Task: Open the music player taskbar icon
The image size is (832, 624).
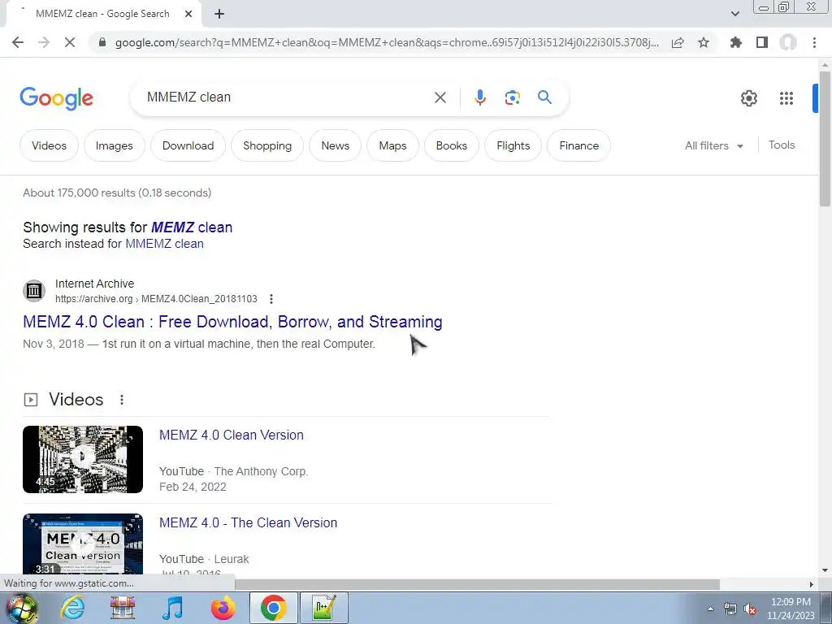Action: point(172,608)
